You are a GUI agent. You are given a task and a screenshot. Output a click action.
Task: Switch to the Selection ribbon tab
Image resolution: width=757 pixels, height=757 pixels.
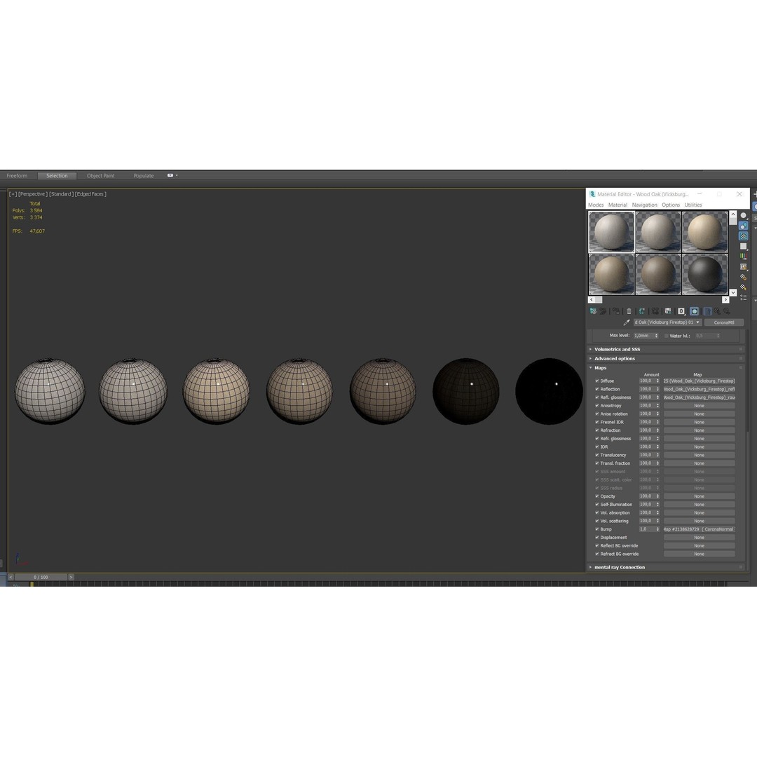[57, 175]
